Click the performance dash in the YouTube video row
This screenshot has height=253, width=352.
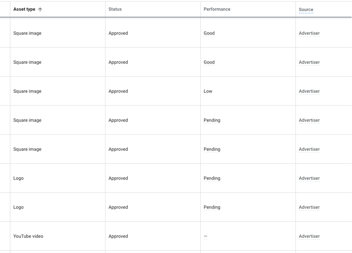click(206, 236)
